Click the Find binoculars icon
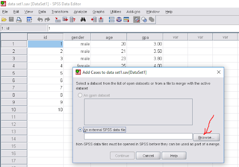This screenshot has height=167, width=239. (x=83, y=19)
